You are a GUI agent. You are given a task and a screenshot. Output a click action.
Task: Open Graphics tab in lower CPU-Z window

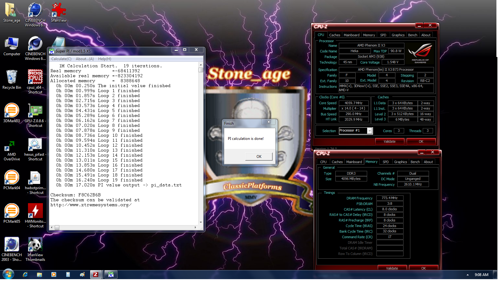[401, 162]
